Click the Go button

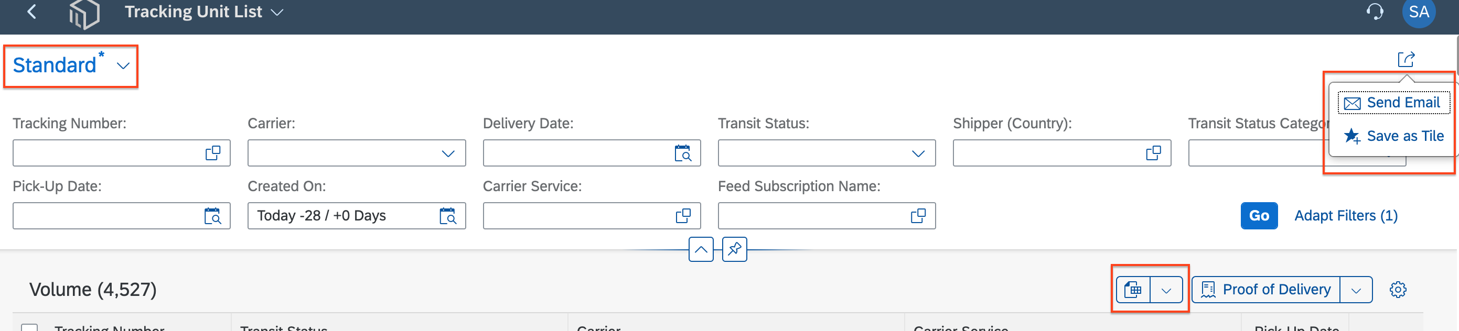1259,216
